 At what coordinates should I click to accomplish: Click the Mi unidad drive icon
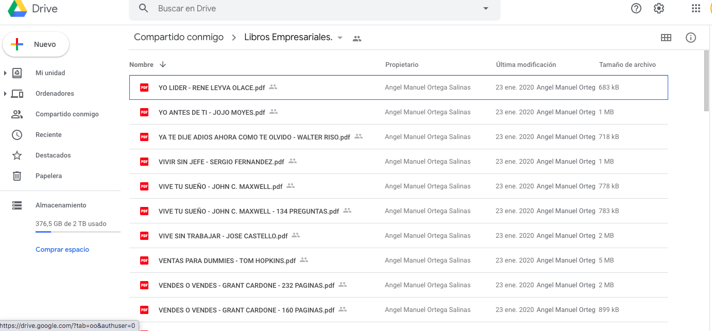[17, 73]
